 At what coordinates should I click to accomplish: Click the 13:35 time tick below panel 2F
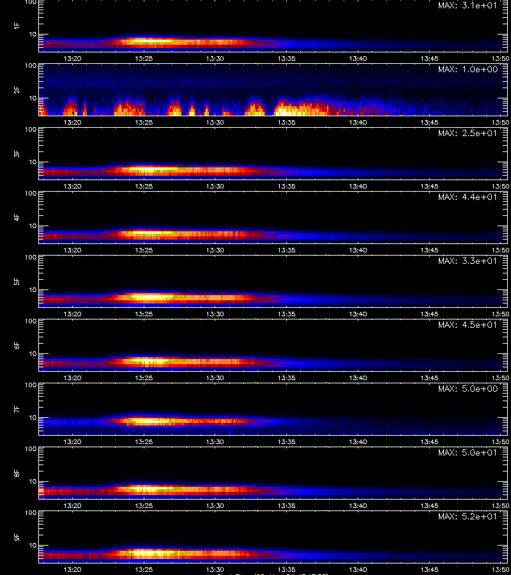pyautogui.click(x=286, y=122)
